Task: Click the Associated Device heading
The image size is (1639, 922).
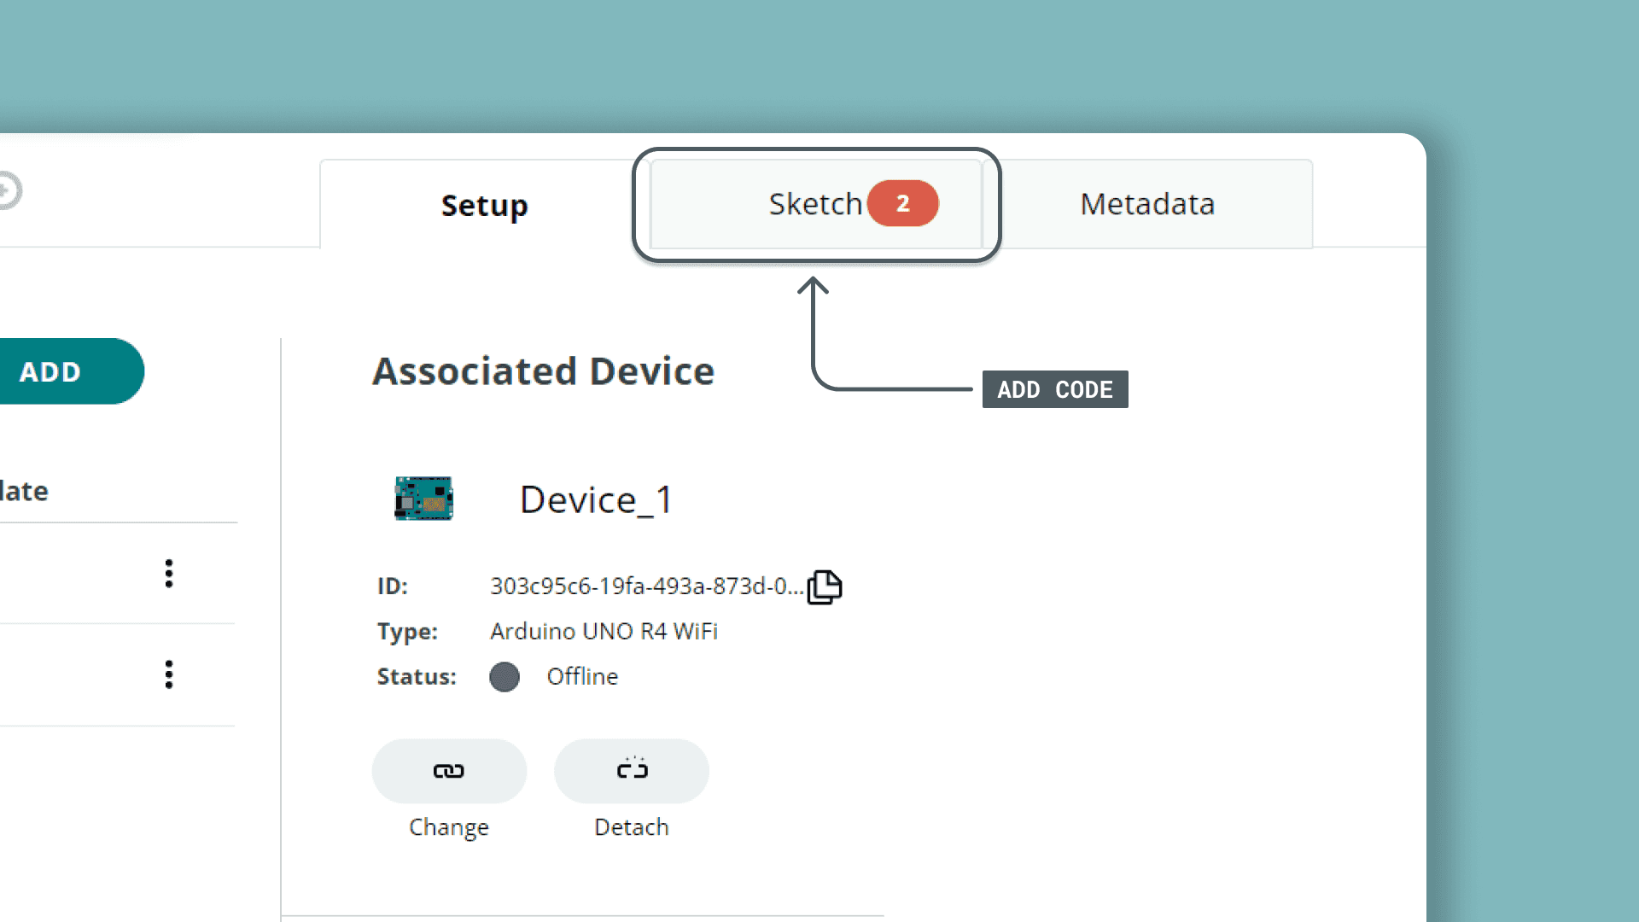Action: coord(543,371)
